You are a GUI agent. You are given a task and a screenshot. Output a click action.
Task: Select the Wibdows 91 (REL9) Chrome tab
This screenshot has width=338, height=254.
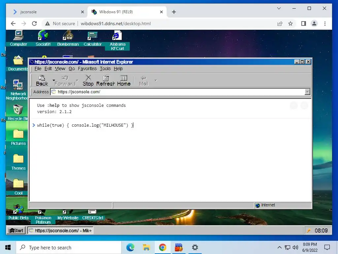tap(127, 12)
